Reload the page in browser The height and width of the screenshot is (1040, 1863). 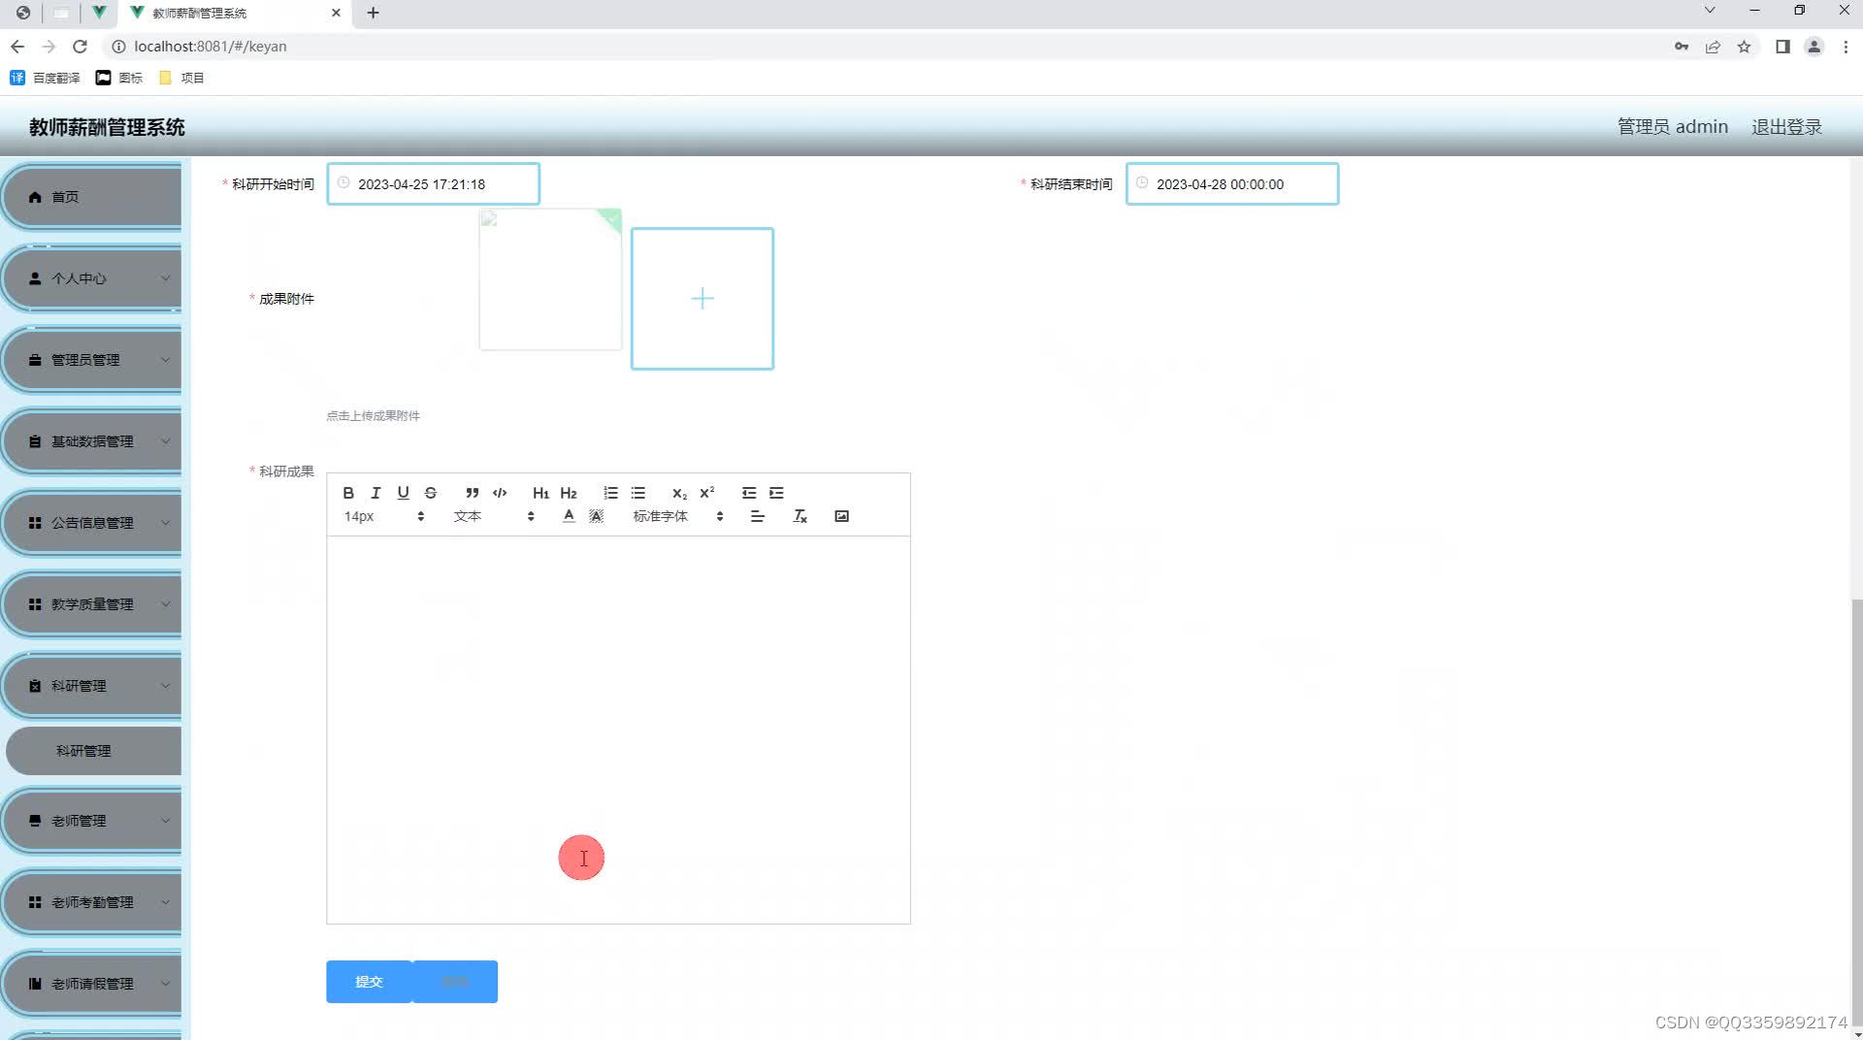pyautogui.click(x=81, y=47)
